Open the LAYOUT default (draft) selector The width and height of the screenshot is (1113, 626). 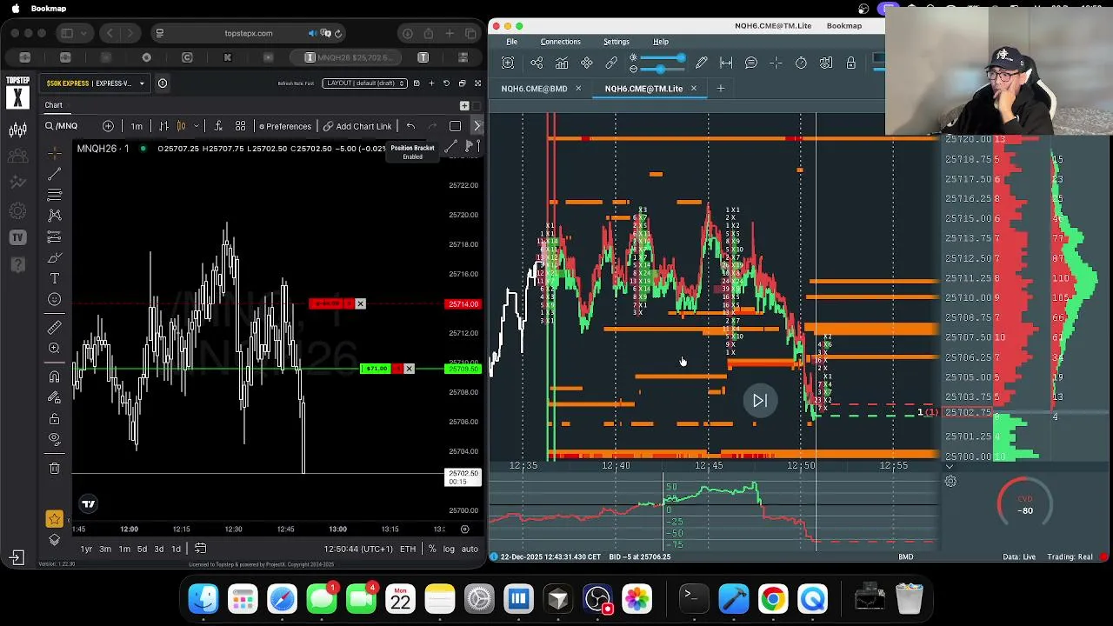tap(364, 83)
